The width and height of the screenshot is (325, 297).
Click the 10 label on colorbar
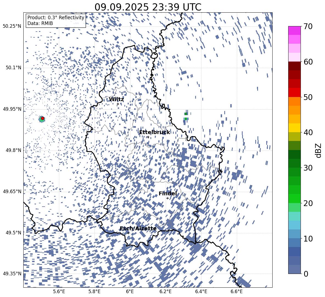pos(308,238)
